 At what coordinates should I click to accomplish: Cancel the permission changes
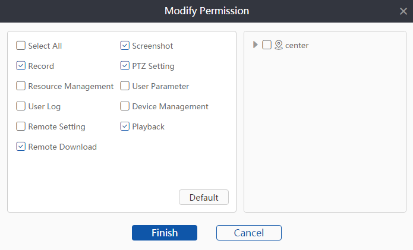(248, 233)
